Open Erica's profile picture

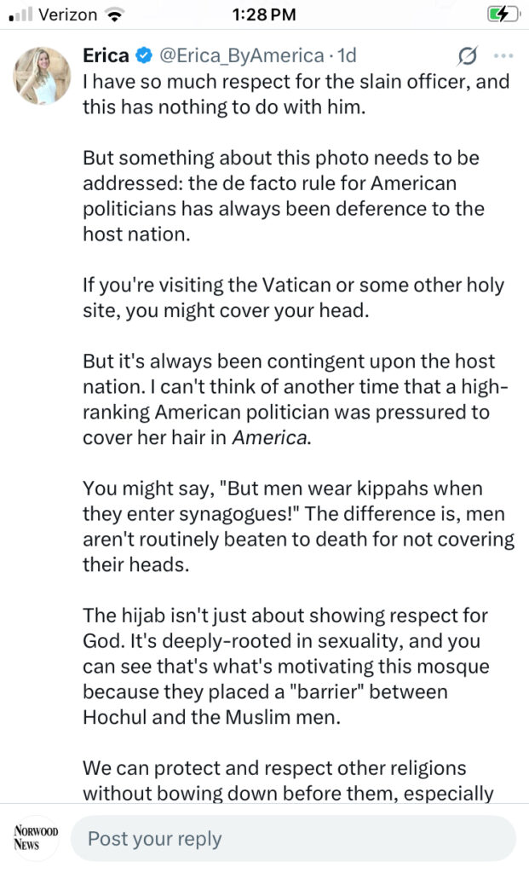[x=41, y=74]
